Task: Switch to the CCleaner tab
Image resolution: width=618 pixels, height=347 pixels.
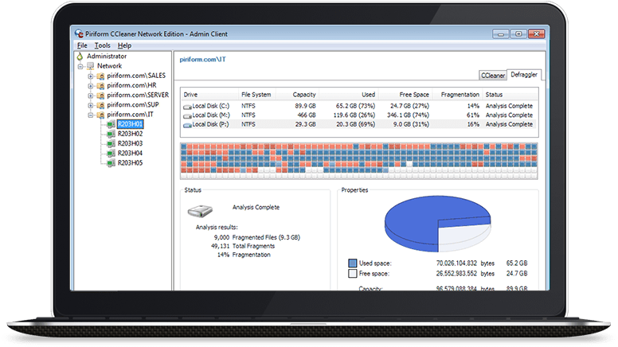Action: tap(493, 76)
